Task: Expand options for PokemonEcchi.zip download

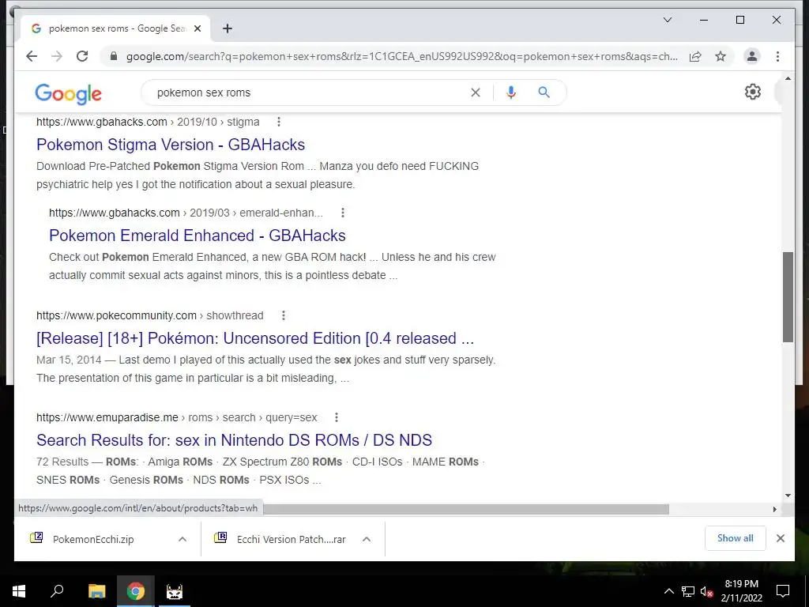Action: (x=182, y=539)
